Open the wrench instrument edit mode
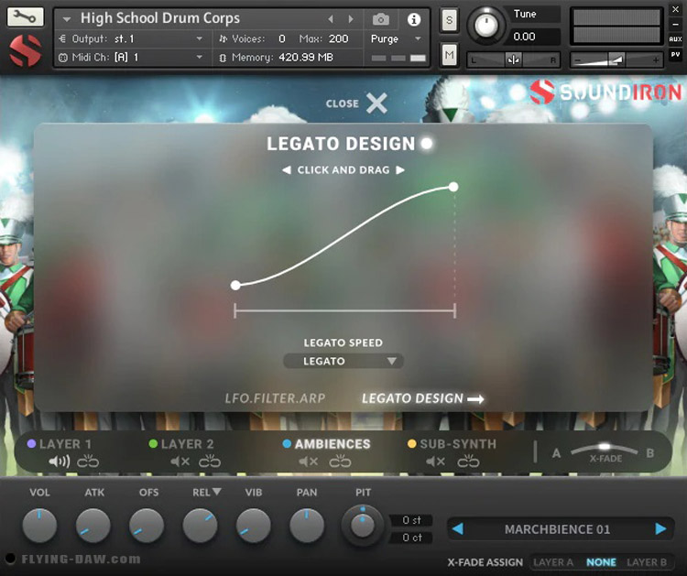 coord(25,17)
